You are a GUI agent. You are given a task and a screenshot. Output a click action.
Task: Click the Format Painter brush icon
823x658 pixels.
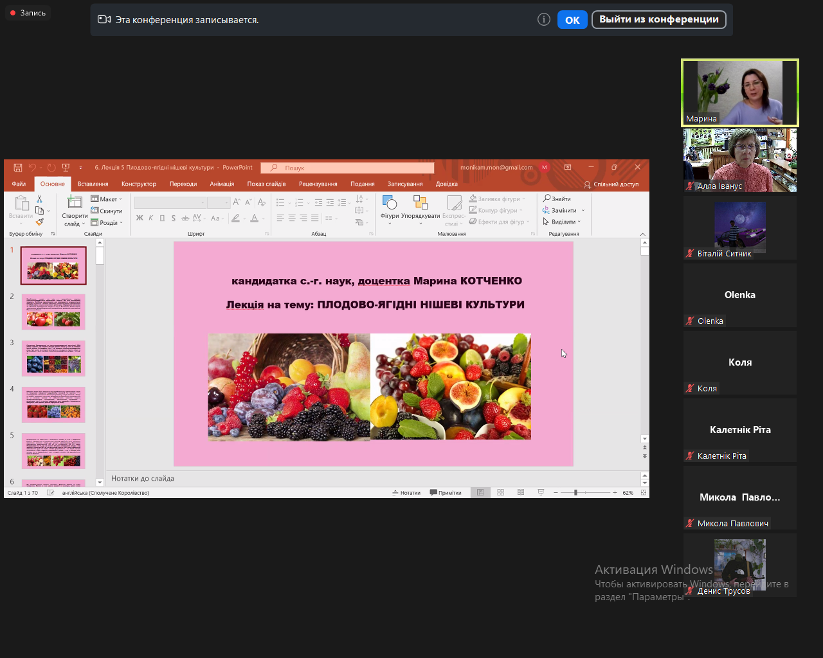click(x=40, y=222)
